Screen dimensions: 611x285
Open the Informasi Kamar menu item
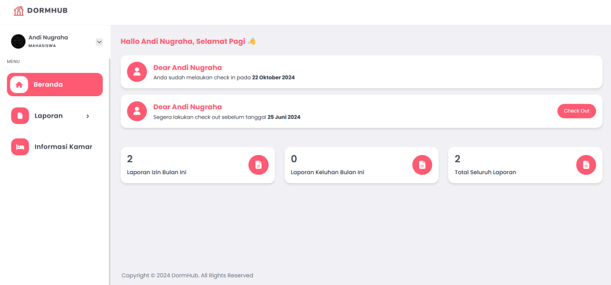pyautogui.click(x=63, y=147)
